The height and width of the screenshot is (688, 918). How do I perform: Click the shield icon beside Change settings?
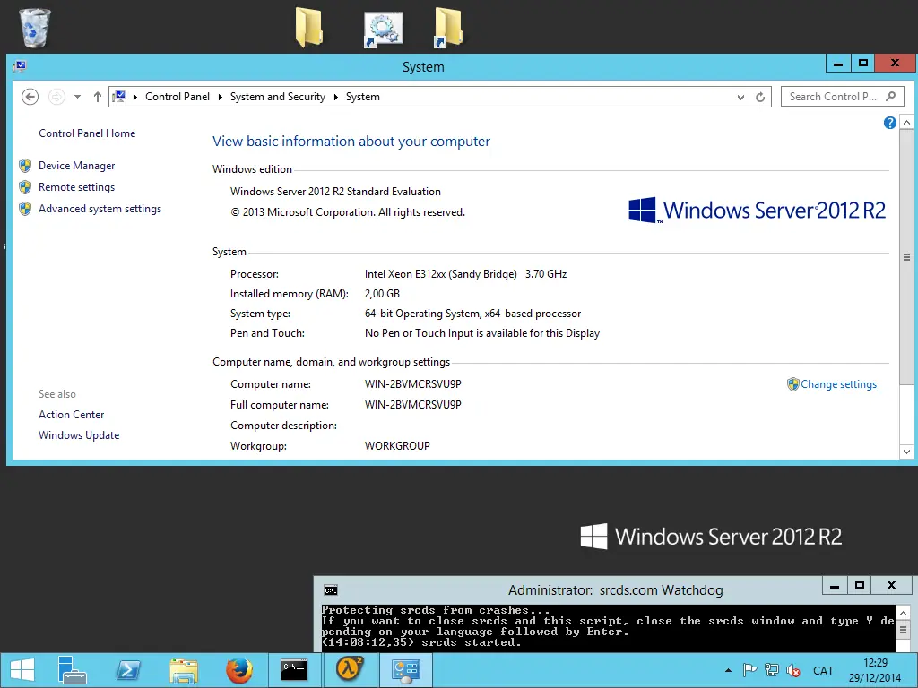click(793, 384)
